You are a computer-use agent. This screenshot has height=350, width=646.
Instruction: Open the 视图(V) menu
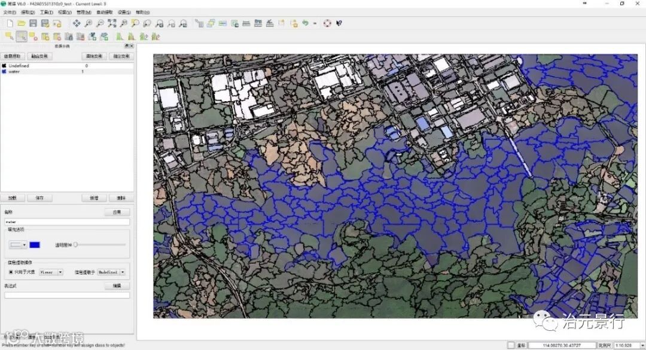(x=65, y=13)
